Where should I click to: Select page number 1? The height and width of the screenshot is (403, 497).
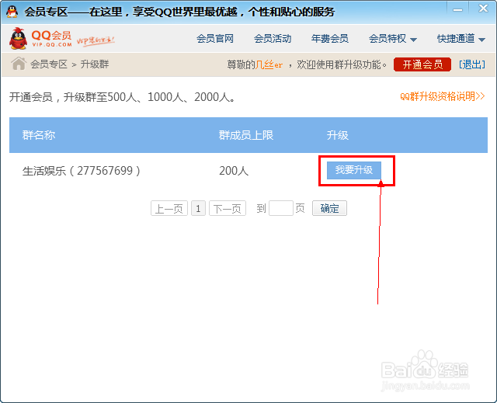[x=198, y=208]
